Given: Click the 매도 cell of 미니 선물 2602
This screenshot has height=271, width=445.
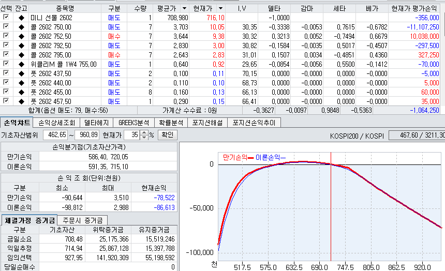Looking at the screenshot, I should [114, 18].
